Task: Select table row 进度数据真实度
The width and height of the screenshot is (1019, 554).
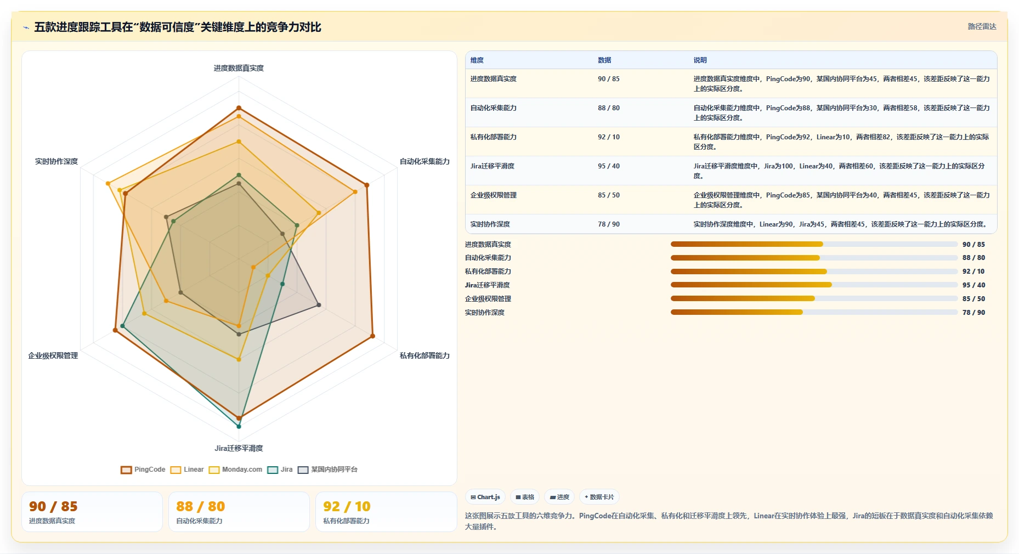Action: (x=731, y=83)
